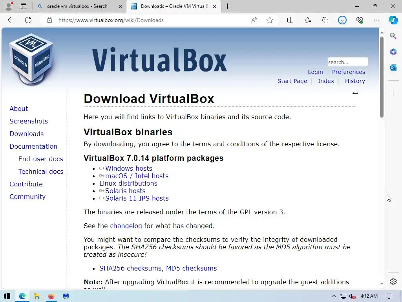This screenshot has width=402, height=302.
Task: Open the Preferences link
Action: click(349, 72)
